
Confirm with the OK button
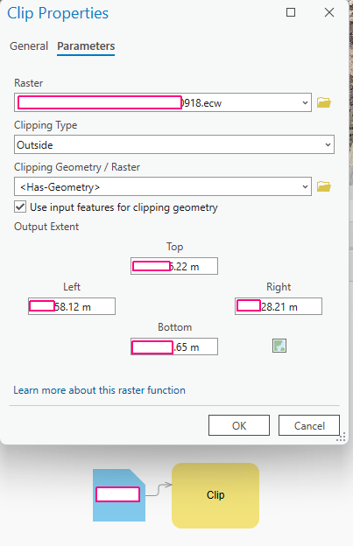tap(239, 425)
